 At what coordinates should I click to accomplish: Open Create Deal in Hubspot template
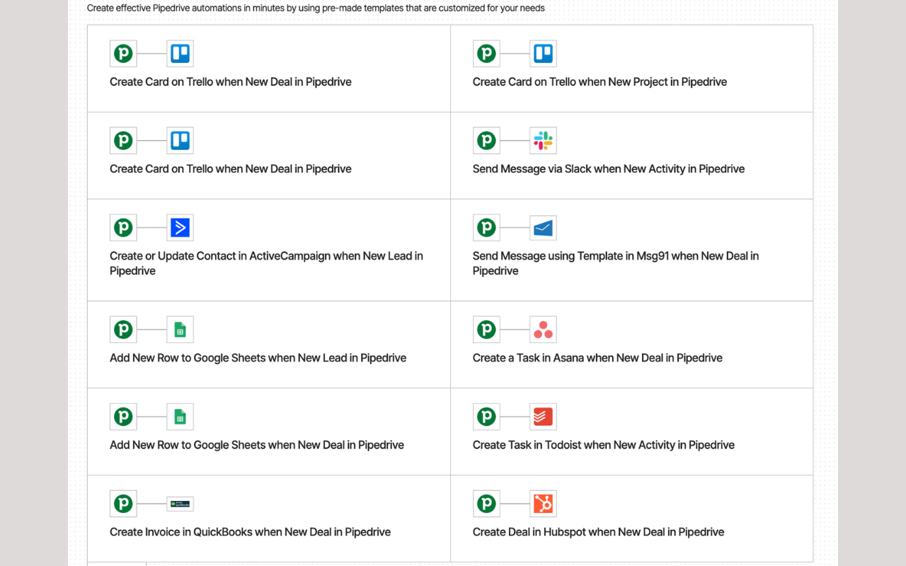631,519
